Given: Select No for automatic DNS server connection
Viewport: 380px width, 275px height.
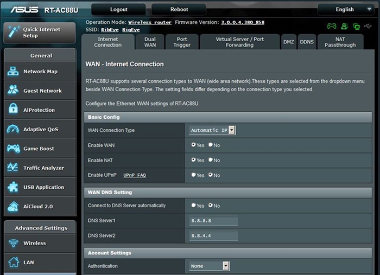Looking at the screenshot, I should tap(211, 205).
